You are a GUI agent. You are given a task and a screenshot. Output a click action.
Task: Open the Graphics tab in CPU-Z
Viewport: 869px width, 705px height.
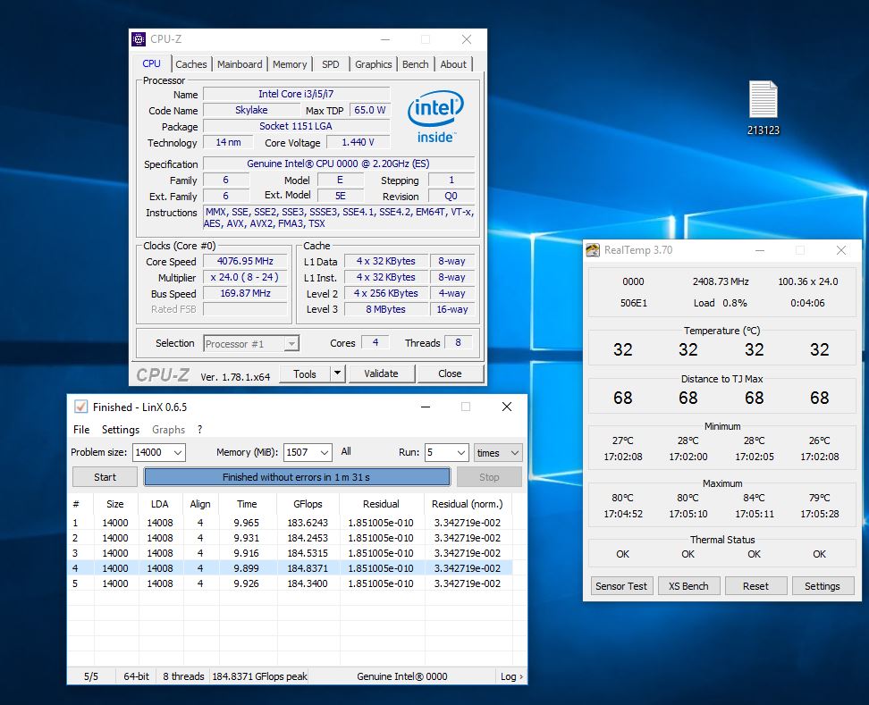[373, 64]
